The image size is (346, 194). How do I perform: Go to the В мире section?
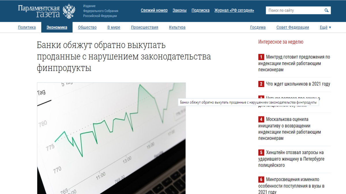coord(114,28)
